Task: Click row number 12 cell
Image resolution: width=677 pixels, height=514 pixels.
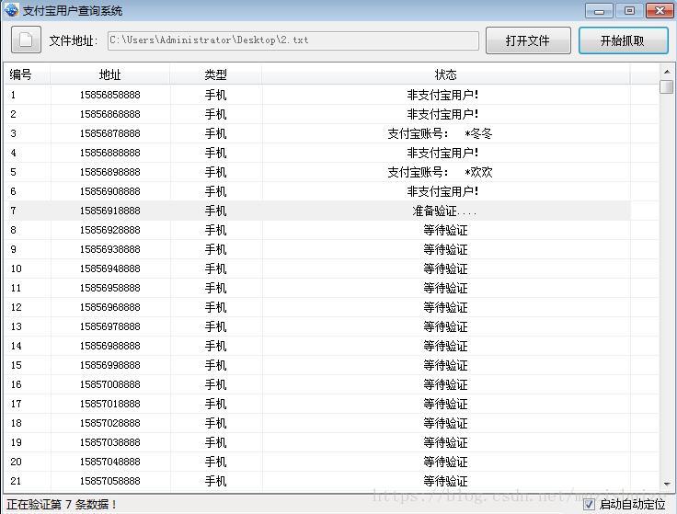Action: coord(16,307)
